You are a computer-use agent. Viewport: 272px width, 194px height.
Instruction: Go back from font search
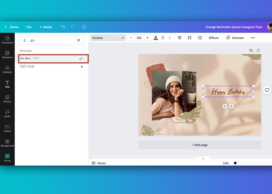pos(24,40)
